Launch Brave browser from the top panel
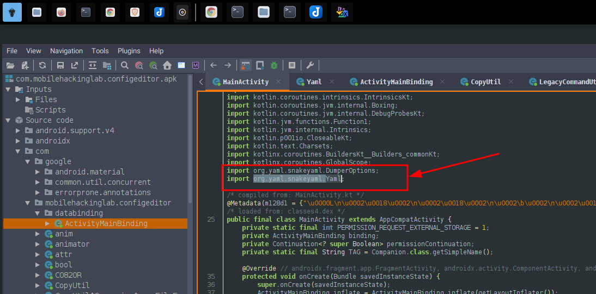The height and width of the screenshot is (294, 596). click(135, 12)
